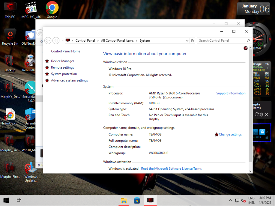Open the taskbar clock and date

[265, 200]
